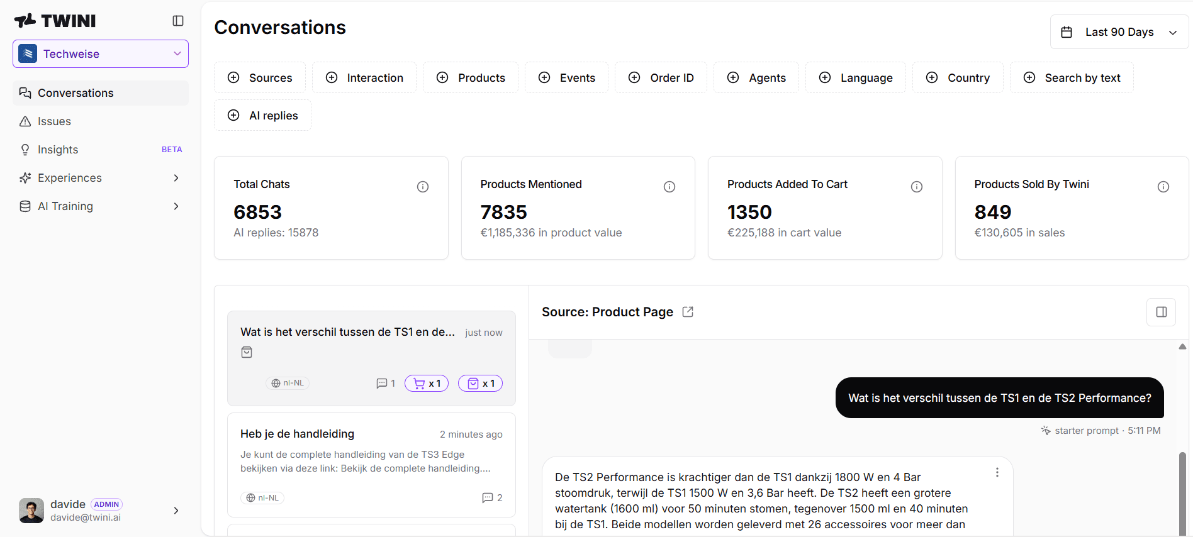Open the Search by text filter
Screen dimensions: 1193x537
(x=1072, y=78)
